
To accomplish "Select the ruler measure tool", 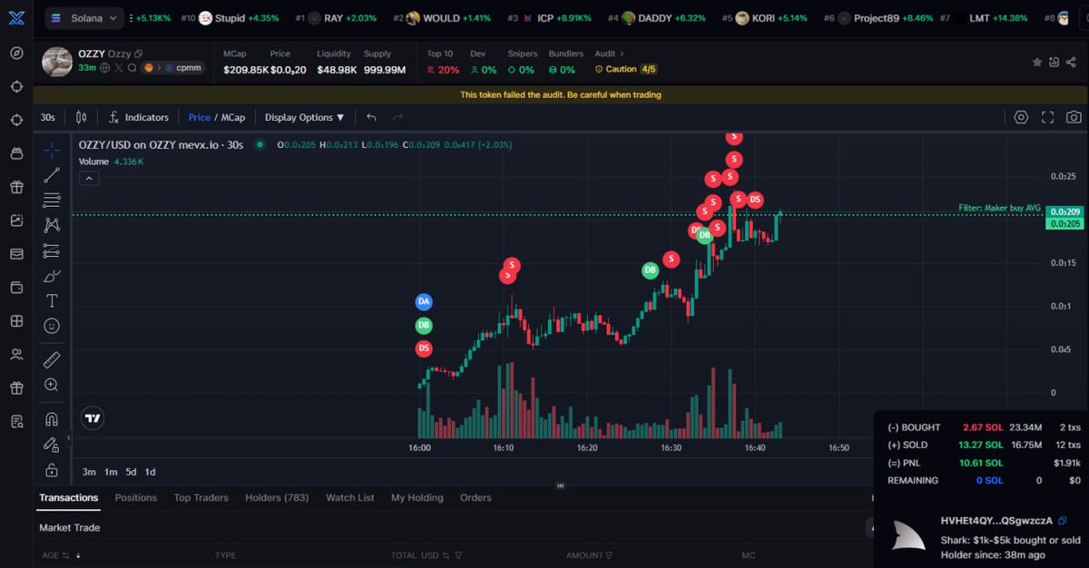I will pos(52,360).
